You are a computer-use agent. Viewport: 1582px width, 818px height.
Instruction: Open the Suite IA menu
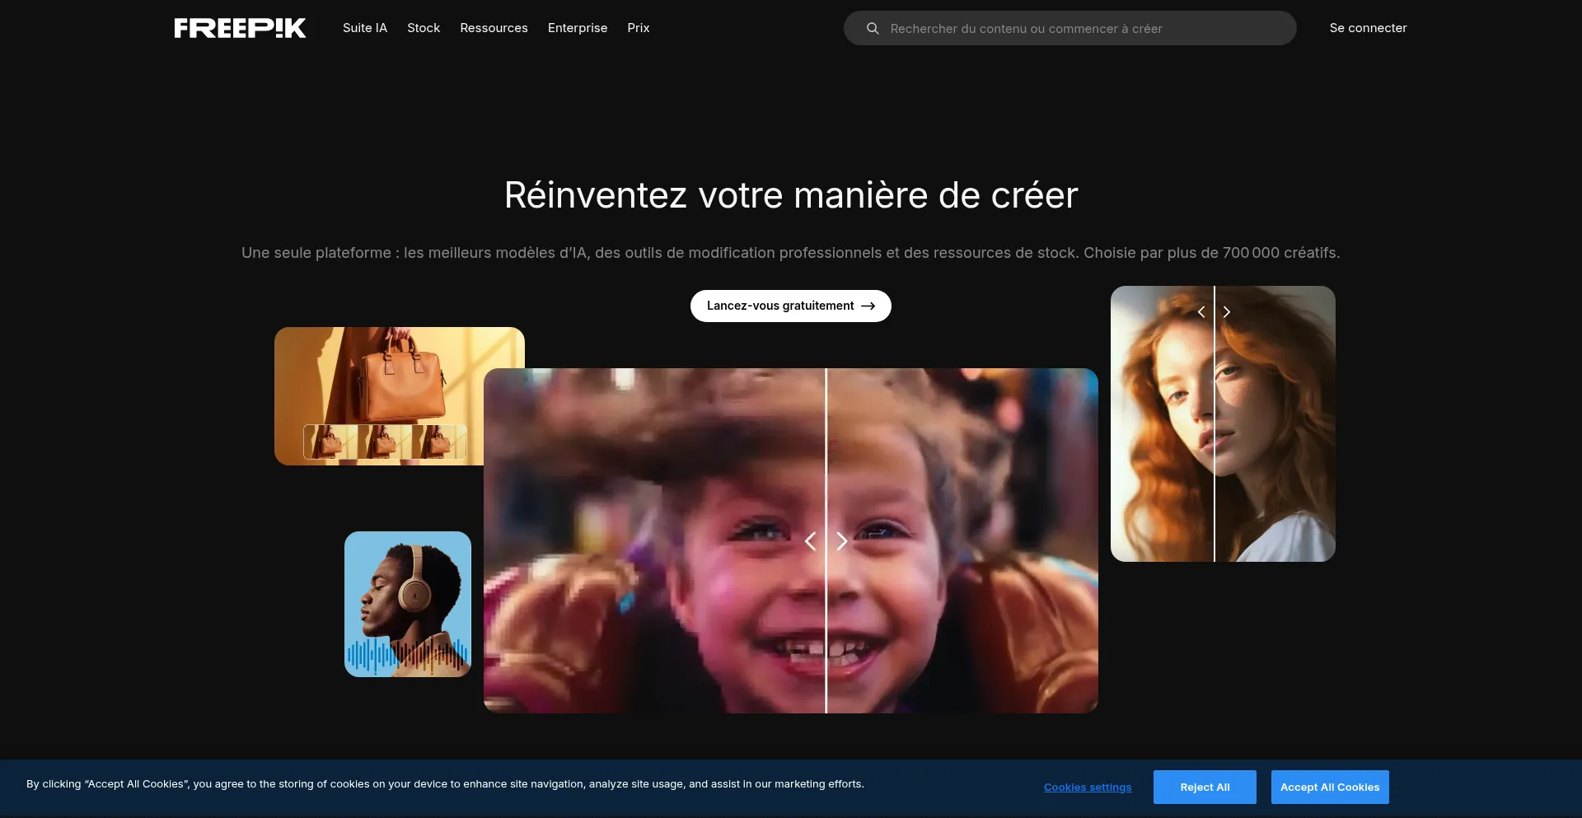tap(364, 28)
